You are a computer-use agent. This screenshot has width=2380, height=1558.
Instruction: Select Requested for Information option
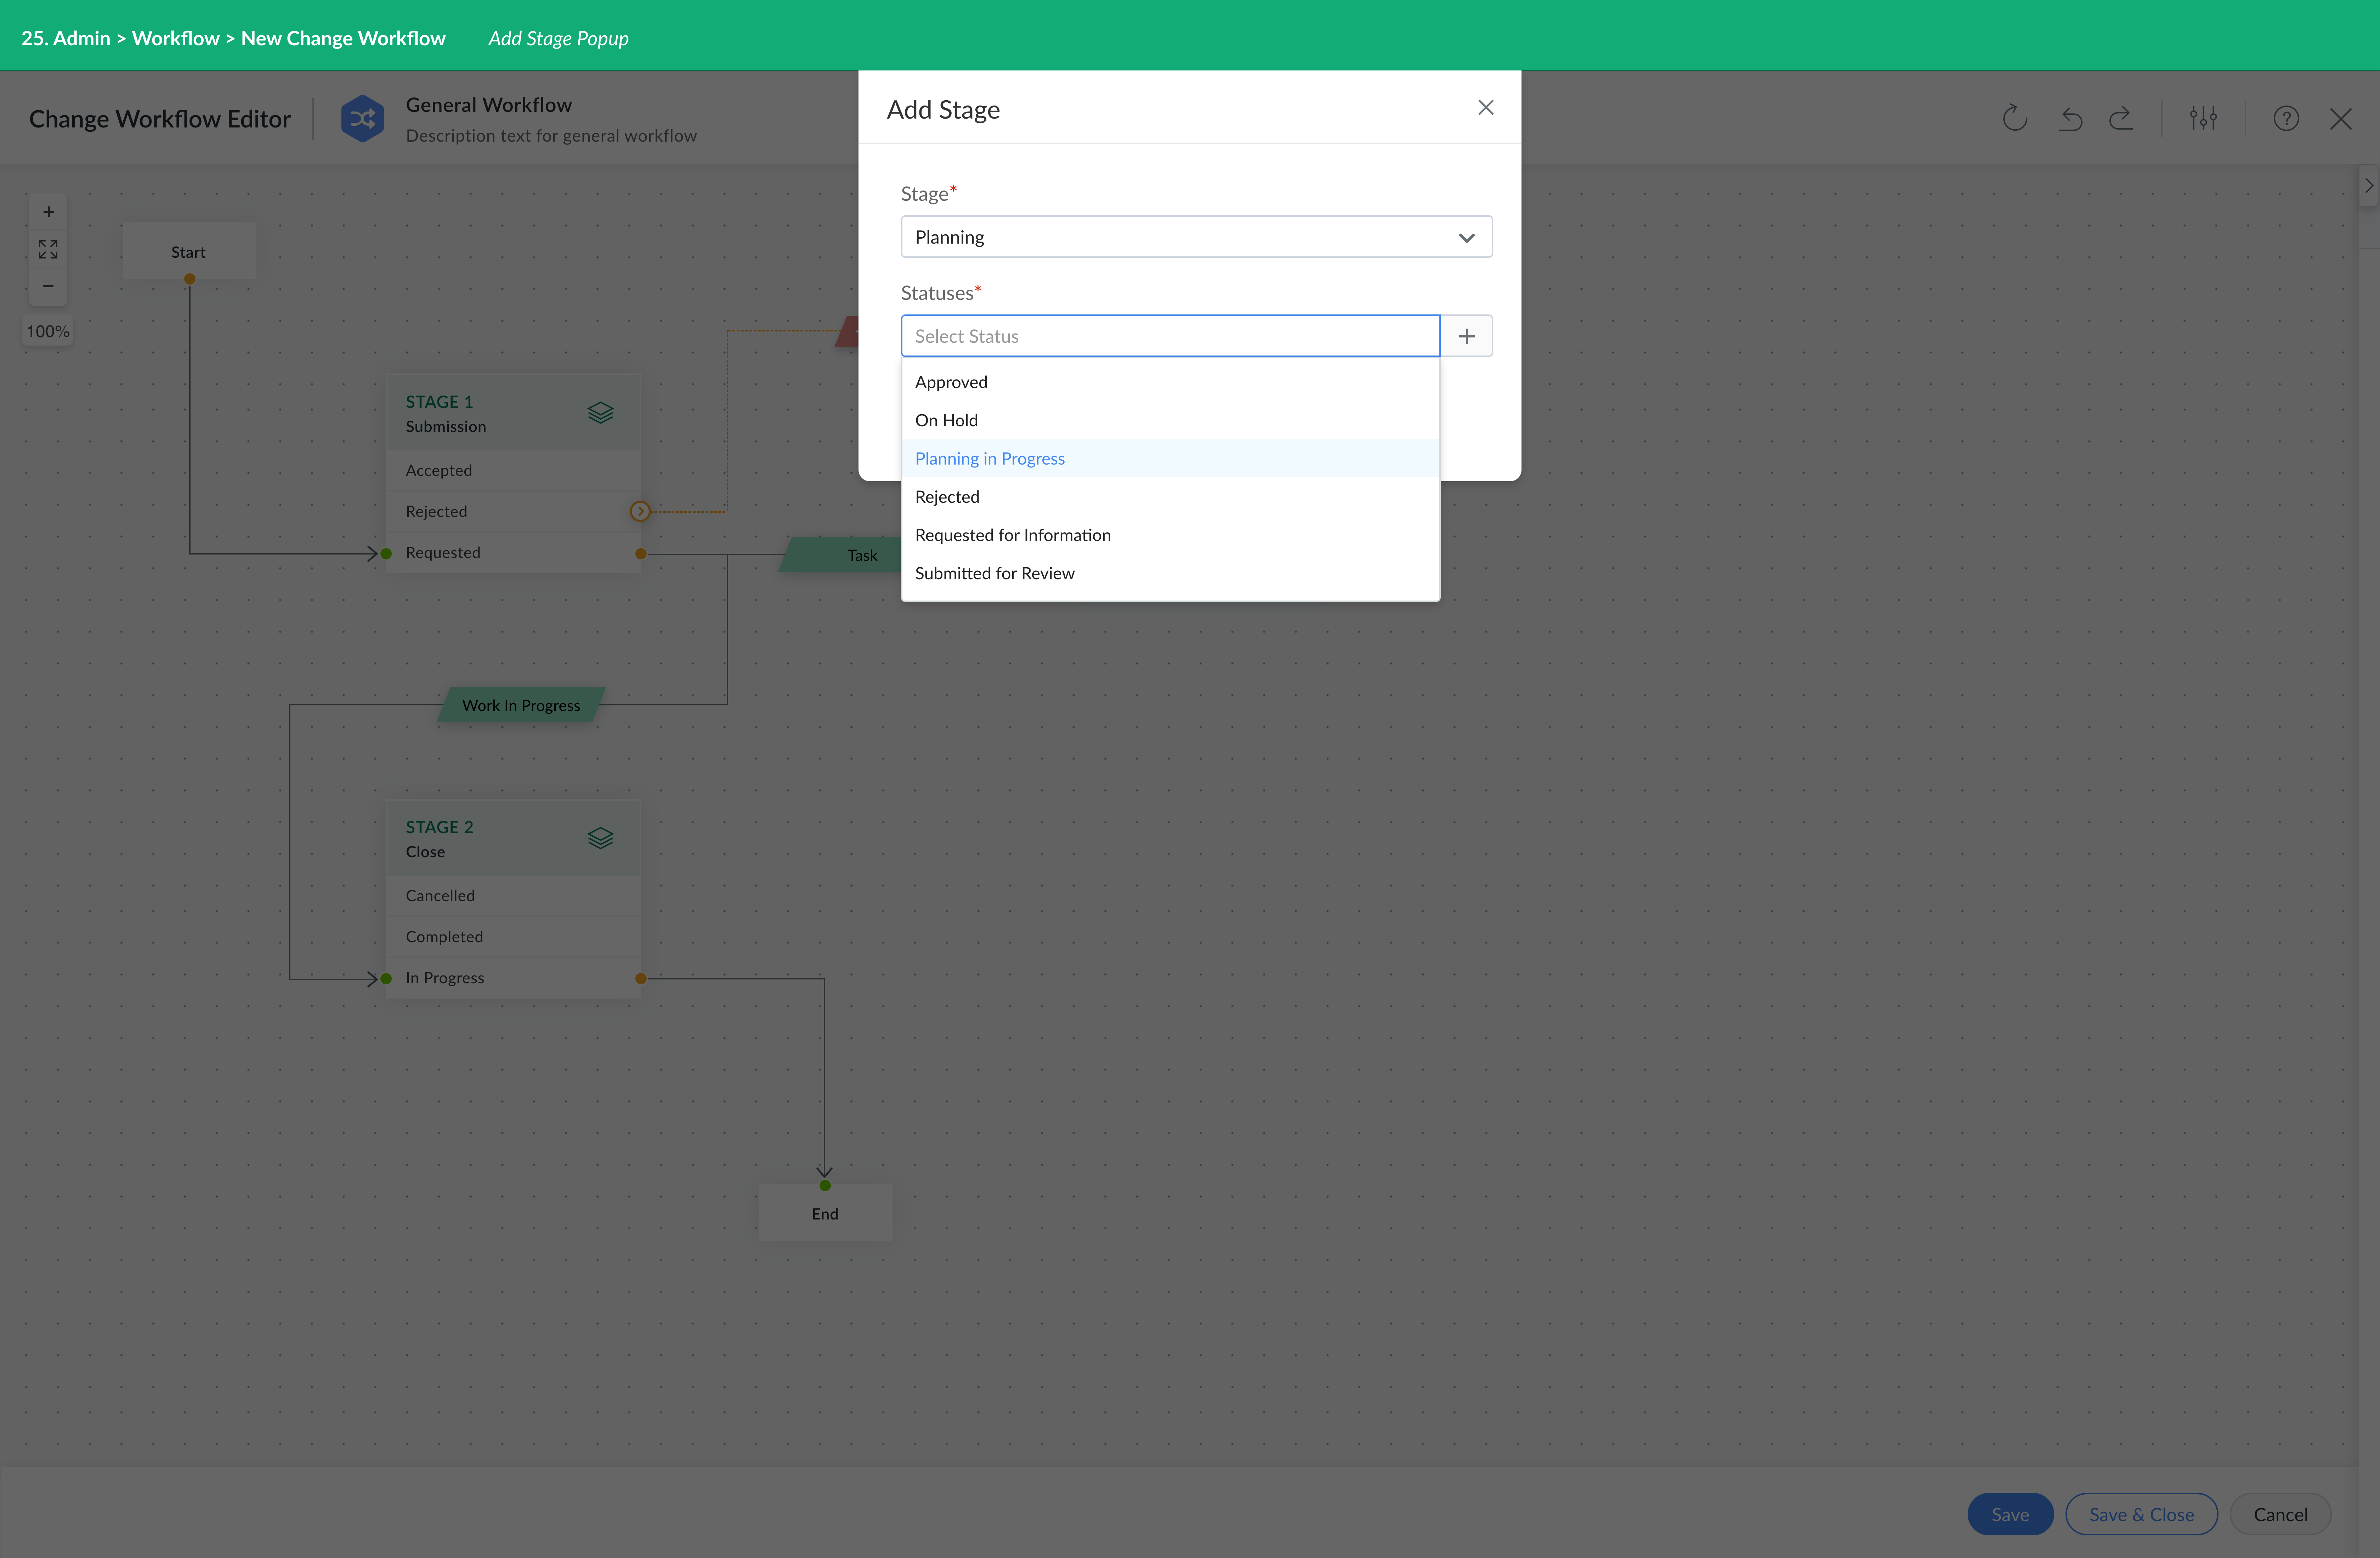pos(1170,535)
